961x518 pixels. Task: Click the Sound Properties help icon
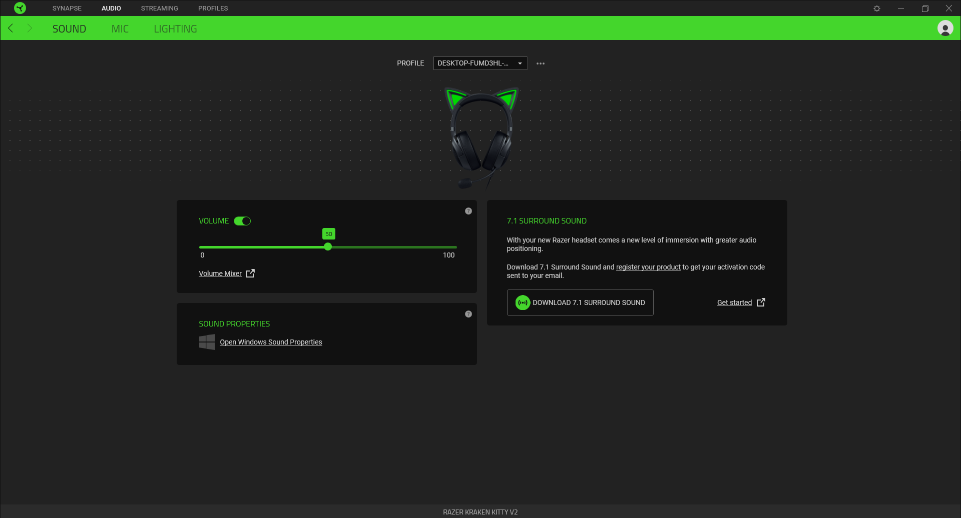468,314
